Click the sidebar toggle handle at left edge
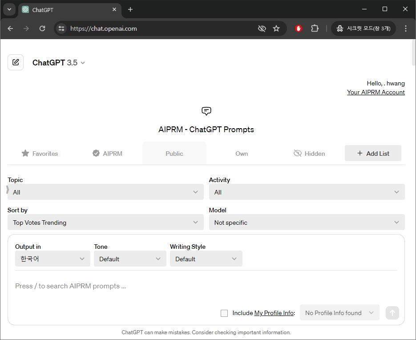The width and height of the screenshot is (416, 340). (8, 190)
